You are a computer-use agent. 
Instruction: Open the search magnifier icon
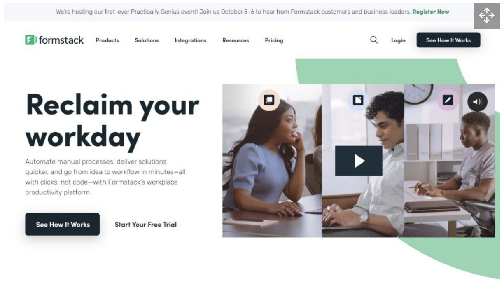pos(374,40)
